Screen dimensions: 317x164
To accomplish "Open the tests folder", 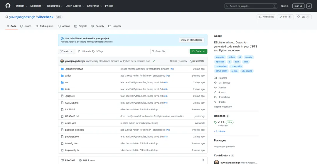I will (x=68, y=89).
